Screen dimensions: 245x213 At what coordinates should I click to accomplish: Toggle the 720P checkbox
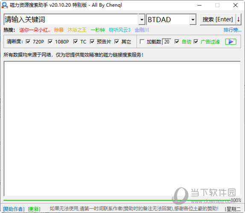(28, 42)
